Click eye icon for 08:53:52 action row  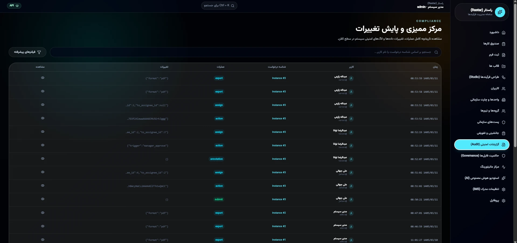[x=43, y=118]
